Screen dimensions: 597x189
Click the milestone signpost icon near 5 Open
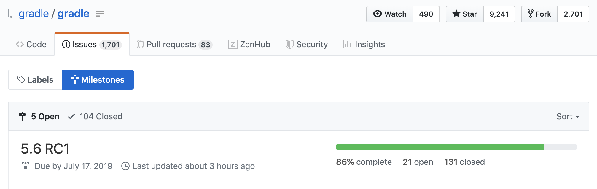tap(22, 116)
